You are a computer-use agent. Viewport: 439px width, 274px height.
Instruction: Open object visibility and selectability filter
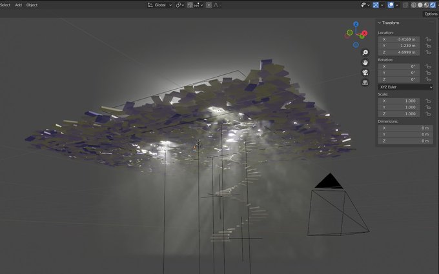pyautogui.click(x=365, y=5)
